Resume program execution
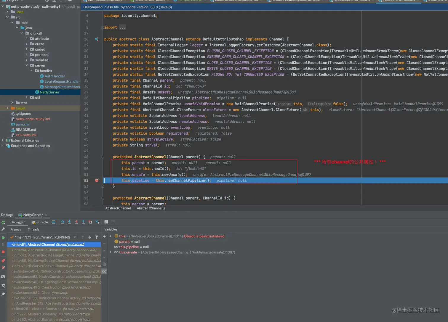Viewport: 448px width, 322px height. (x=3, y=238)
